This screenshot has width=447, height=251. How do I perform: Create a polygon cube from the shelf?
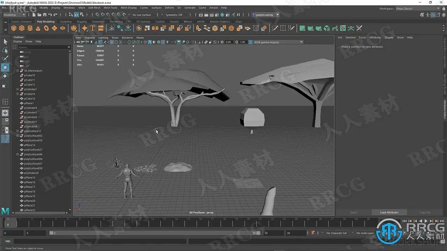click(x=22, y=28)
